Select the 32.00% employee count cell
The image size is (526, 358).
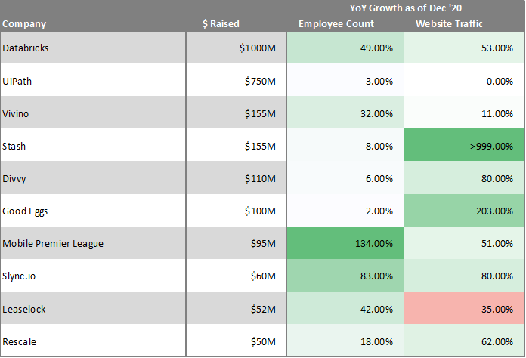[345, 113]
